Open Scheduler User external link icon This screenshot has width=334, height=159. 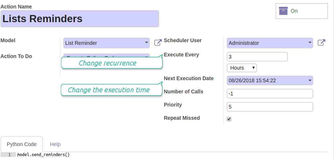click(321, 42)
